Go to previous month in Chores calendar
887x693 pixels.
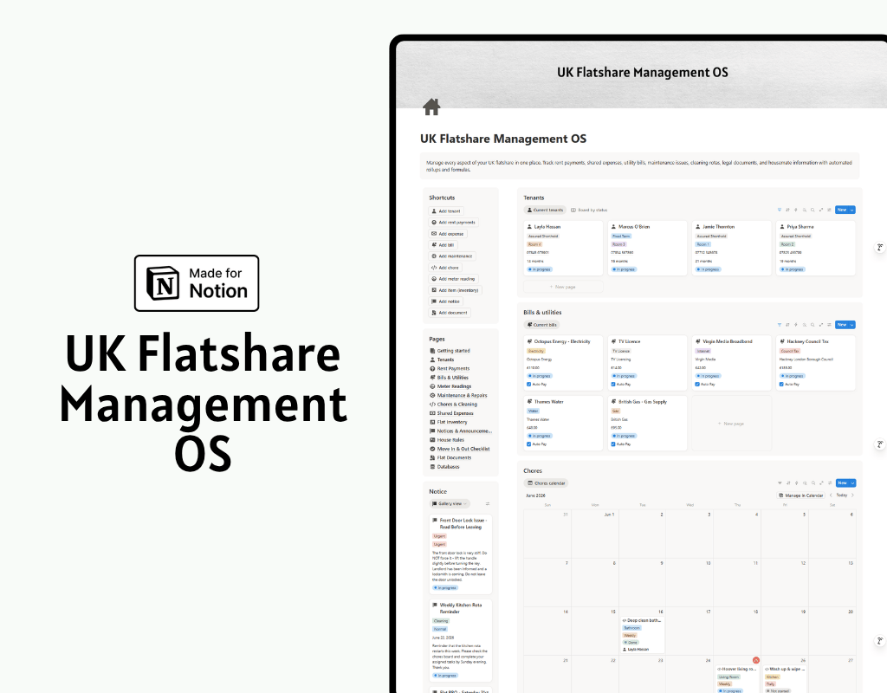pyautogui.click(x=831, y=495)
